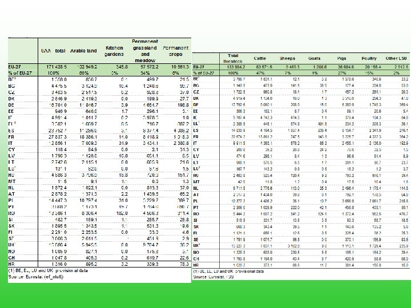Screen dimensions: 411x308
Task: Select AT grassland value 1 439.5
Action: (151, 194)
